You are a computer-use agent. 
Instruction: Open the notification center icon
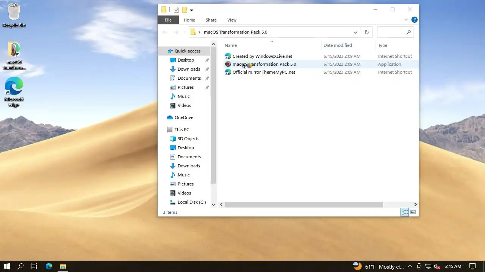472,266
